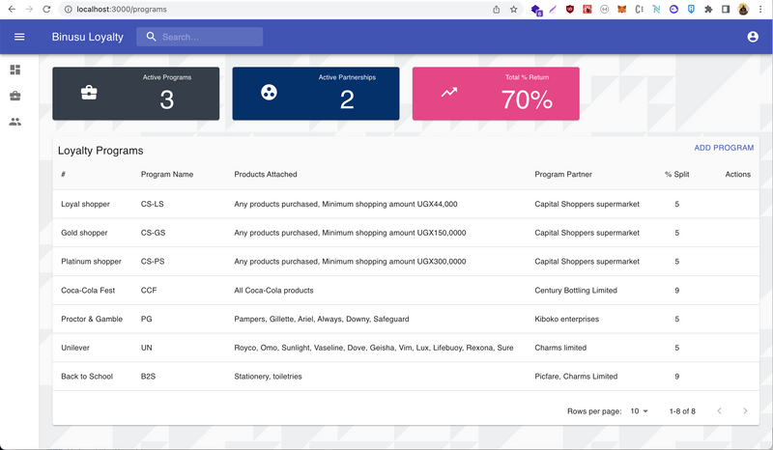773x450 pixels.
Task: Open Chrome's three-dot menu
Action: [760, 9]
